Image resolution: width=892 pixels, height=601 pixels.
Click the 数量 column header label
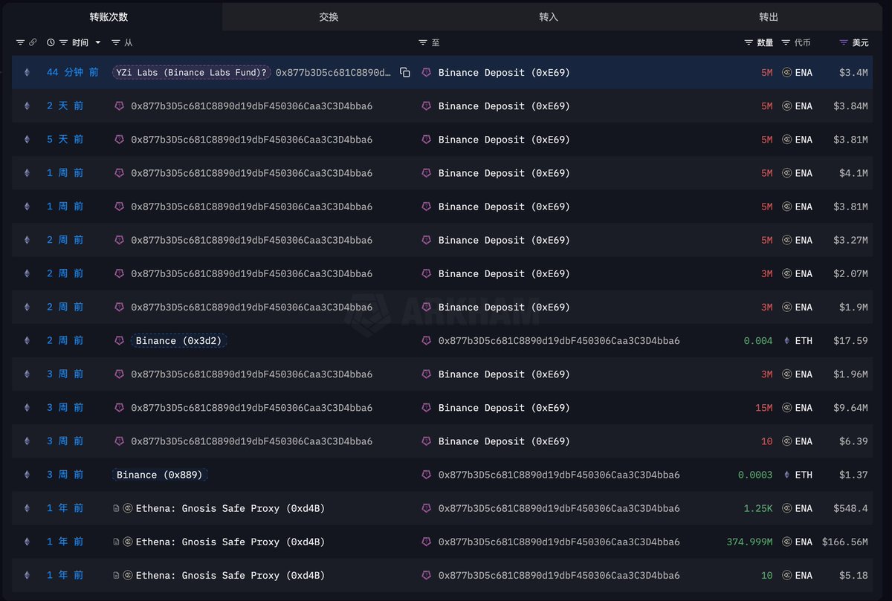point(765,43)
